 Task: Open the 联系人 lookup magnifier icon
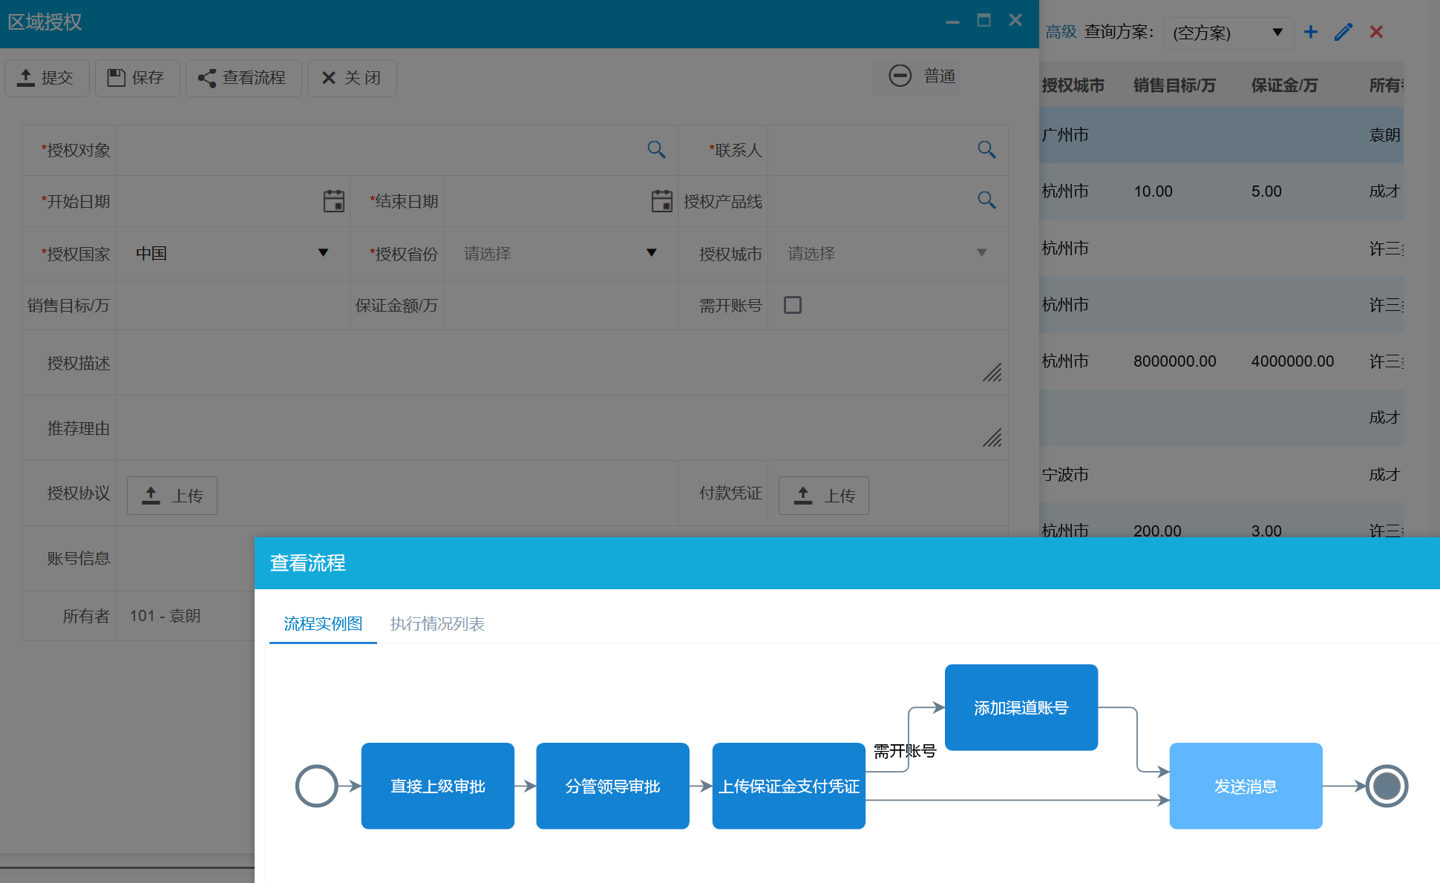[x=986, y=150]
